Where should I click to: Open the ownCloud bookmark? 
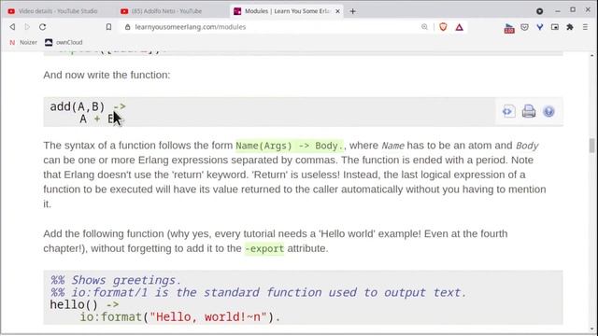pyautogui.click(x=64, y=42)
